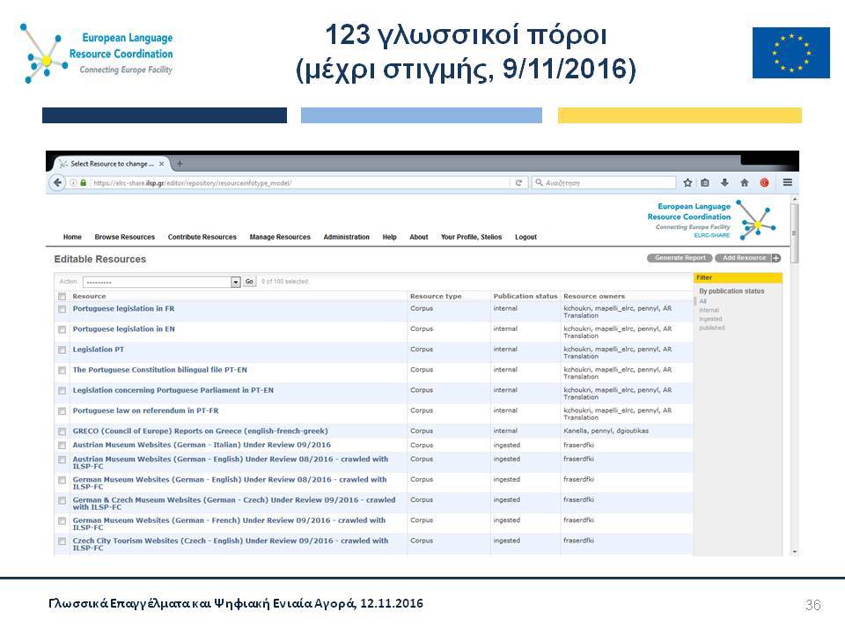Click the Go button beside Action
This screenshot has width=845, height=634.
click(249, 282)
